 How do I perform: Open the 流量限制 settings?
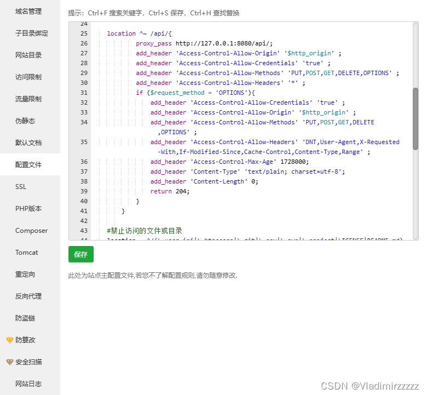point(28,99)
